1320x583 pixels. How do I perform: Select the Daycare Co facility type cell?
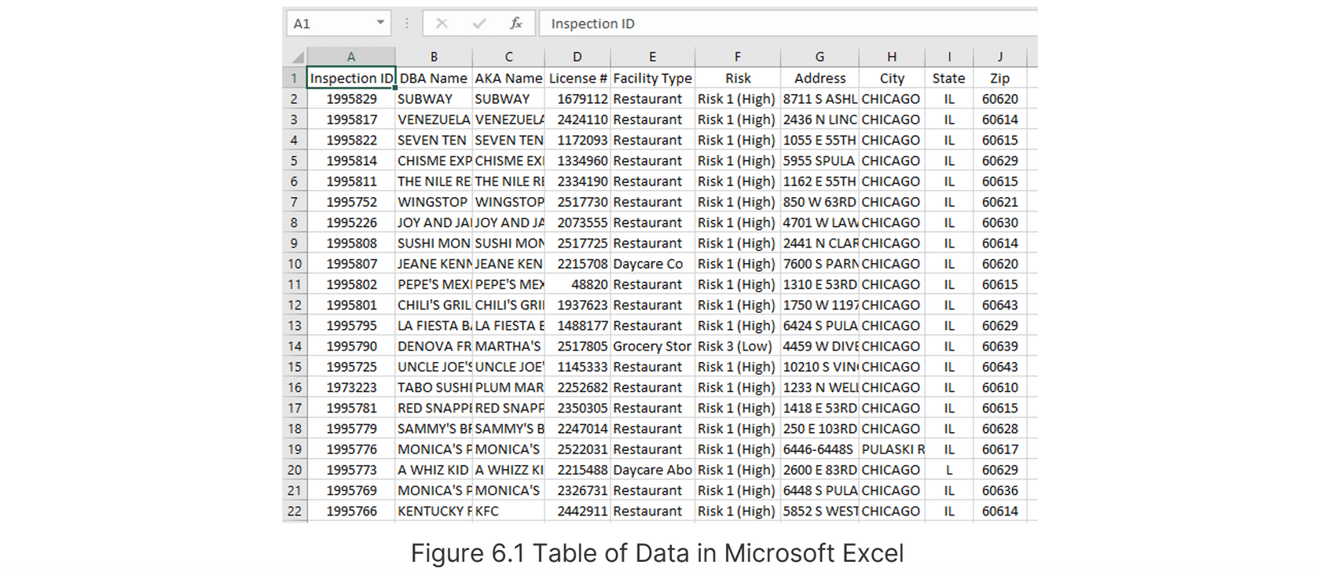(x=652, y=264)
